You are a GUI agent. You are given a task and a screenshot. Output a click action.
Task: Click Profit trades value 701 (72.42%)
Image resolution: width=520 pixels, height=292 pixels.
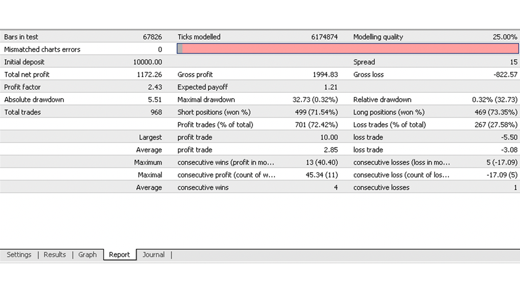[316, 125]
